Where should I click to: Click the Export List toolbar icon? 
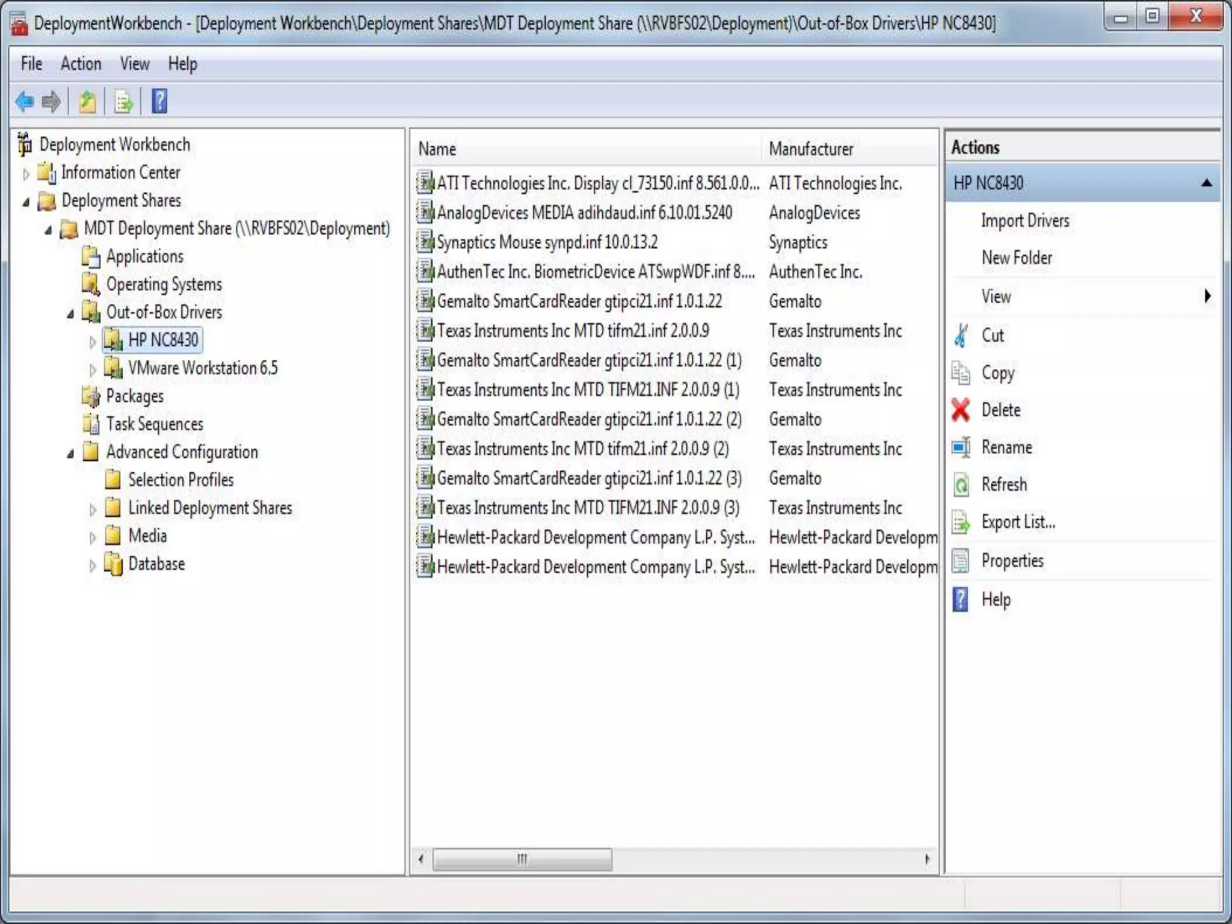point(123,102)
